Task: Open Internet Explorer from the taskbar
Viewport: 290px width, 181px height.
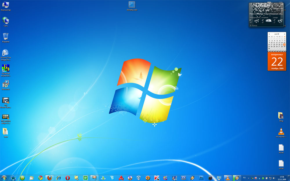Action: click(59, 178)
